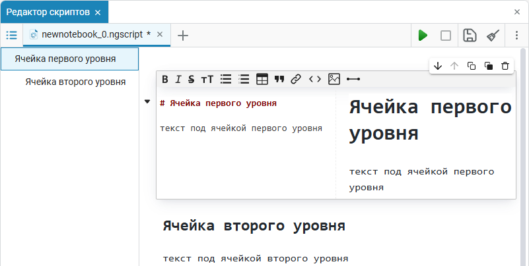
Task: Apply strikethrough formatting with S icon
Action: pyautogui.click(x=191, y=80)
